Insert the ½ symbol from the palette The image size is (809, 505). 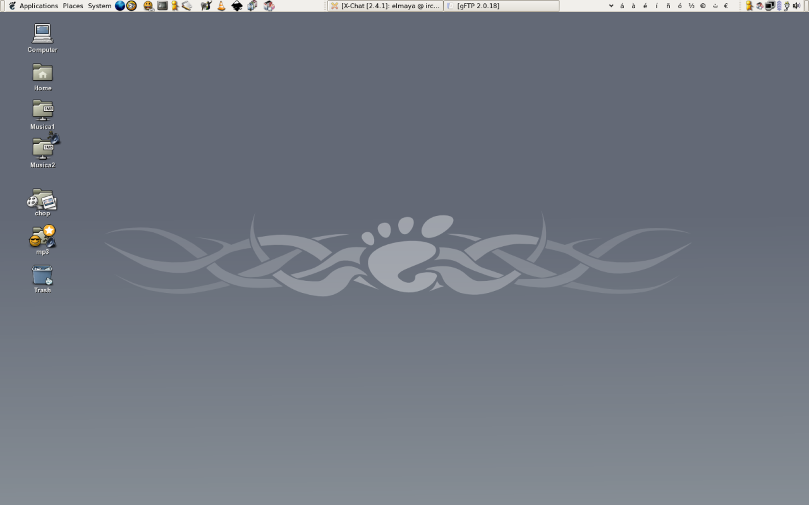click(691, 6)
